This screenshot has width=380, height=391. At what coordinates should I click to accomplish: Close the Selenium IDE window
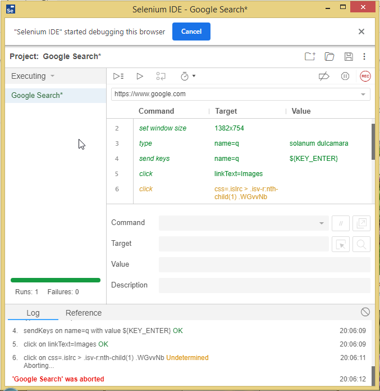pyautogui.click(x=363, y=7)
